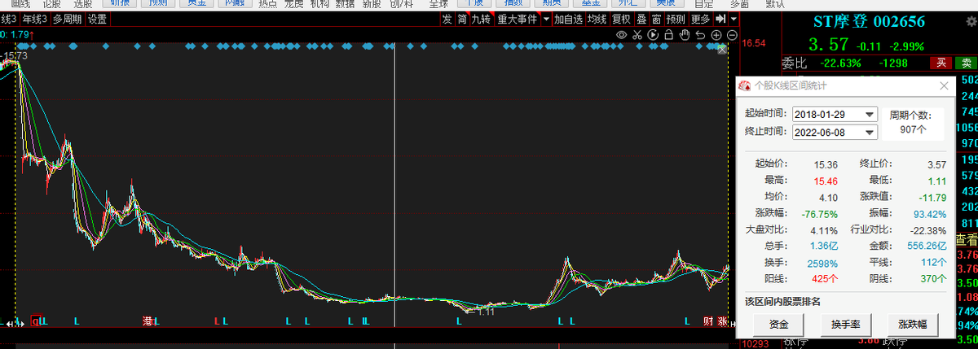This screenshot has height=349, width=978.
Task: Expand the dropdown arrow after 更多
Action: [735, 19]
